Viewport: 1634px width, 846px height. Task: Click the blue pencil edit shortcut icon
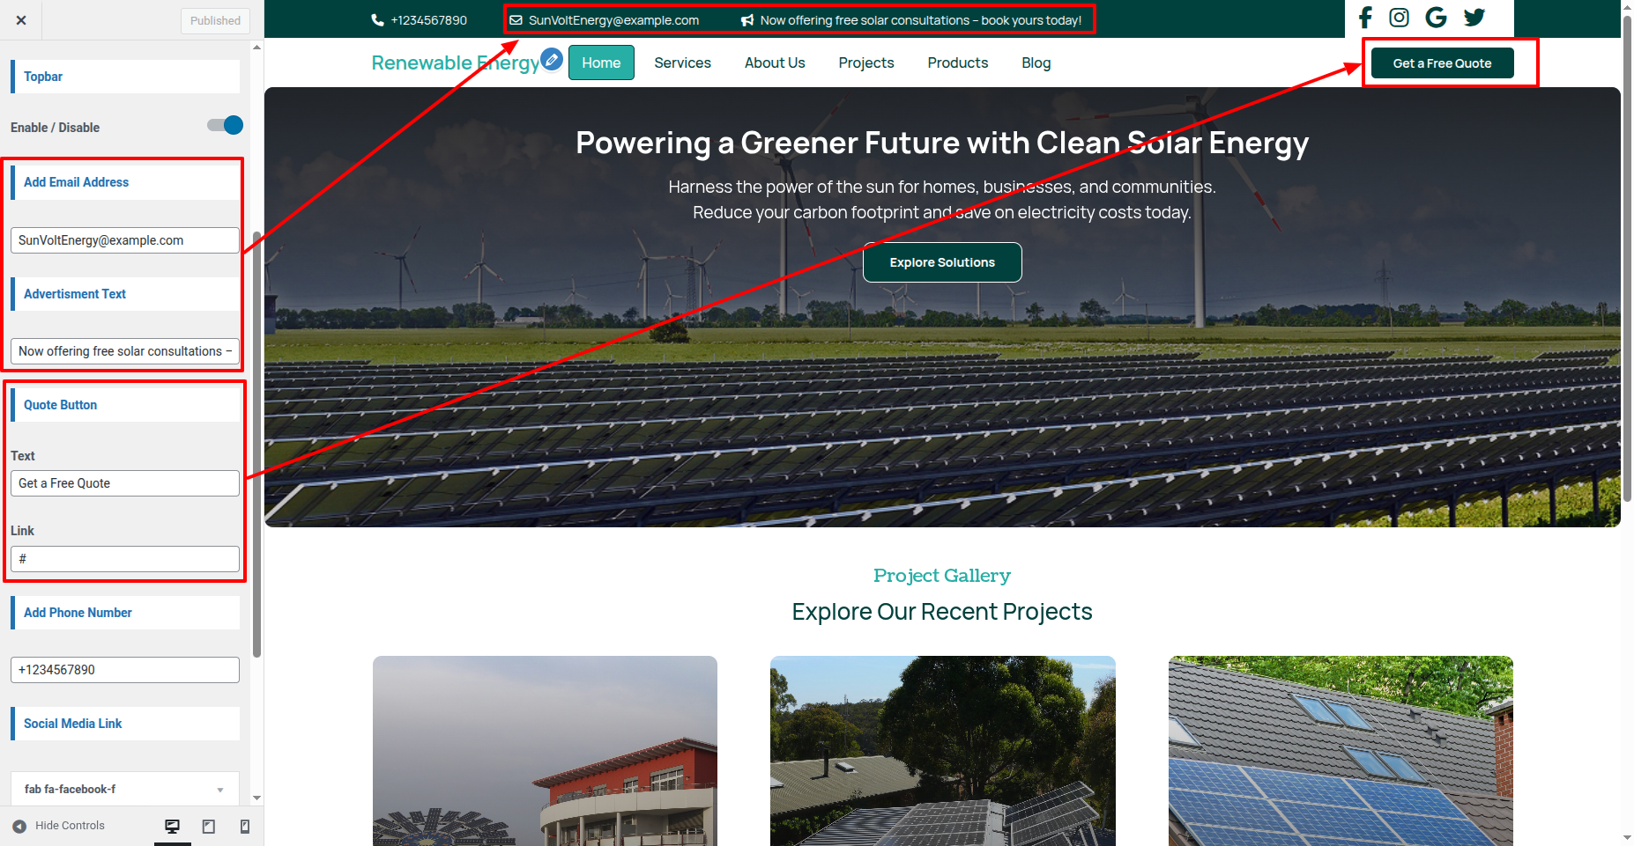click(x=552, y=59)
